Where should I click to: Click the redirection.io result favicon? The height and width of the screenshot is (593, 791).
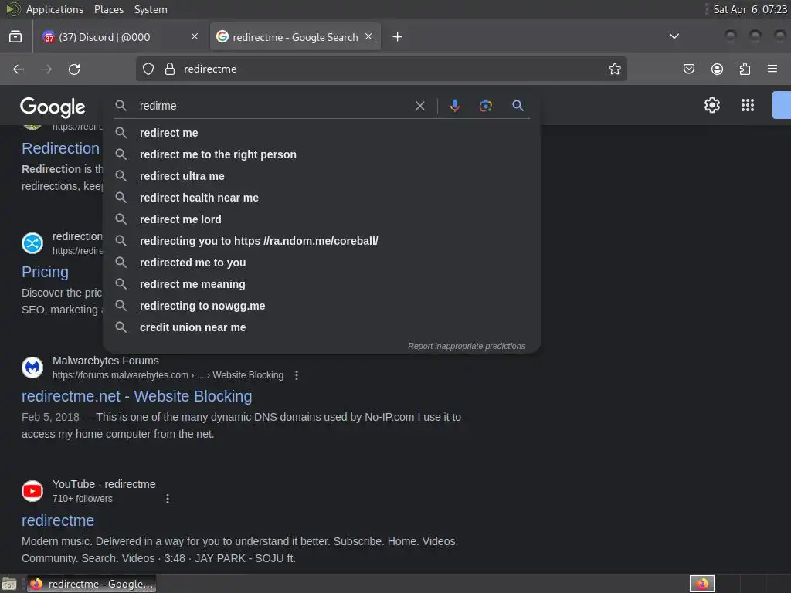pyautogui.click(x=32, y=243)
